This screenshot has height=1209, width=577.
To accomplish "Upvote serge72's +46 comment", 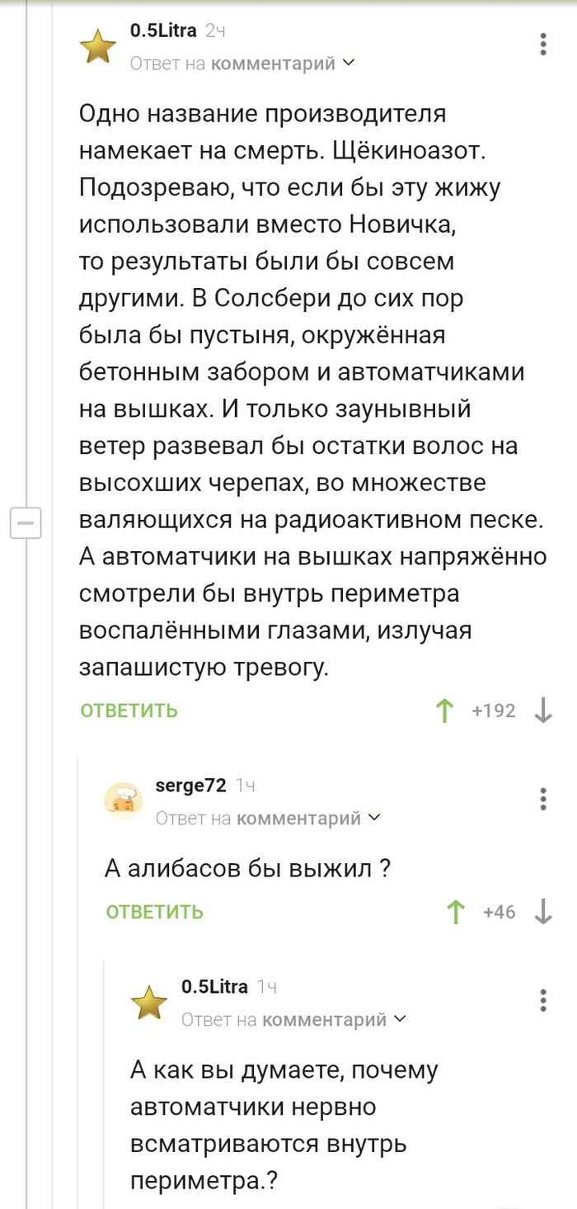I will coord(455,912).
